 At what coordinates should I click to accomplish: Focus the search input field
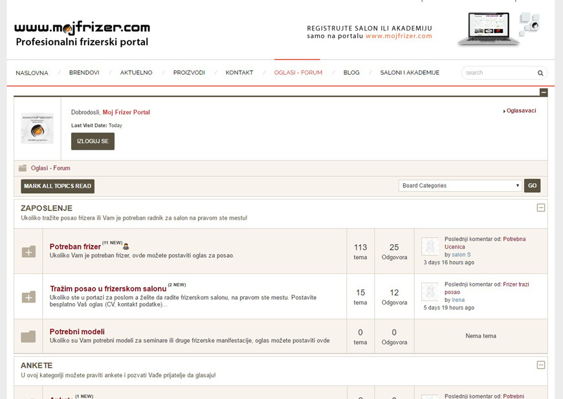pos(498,73)
